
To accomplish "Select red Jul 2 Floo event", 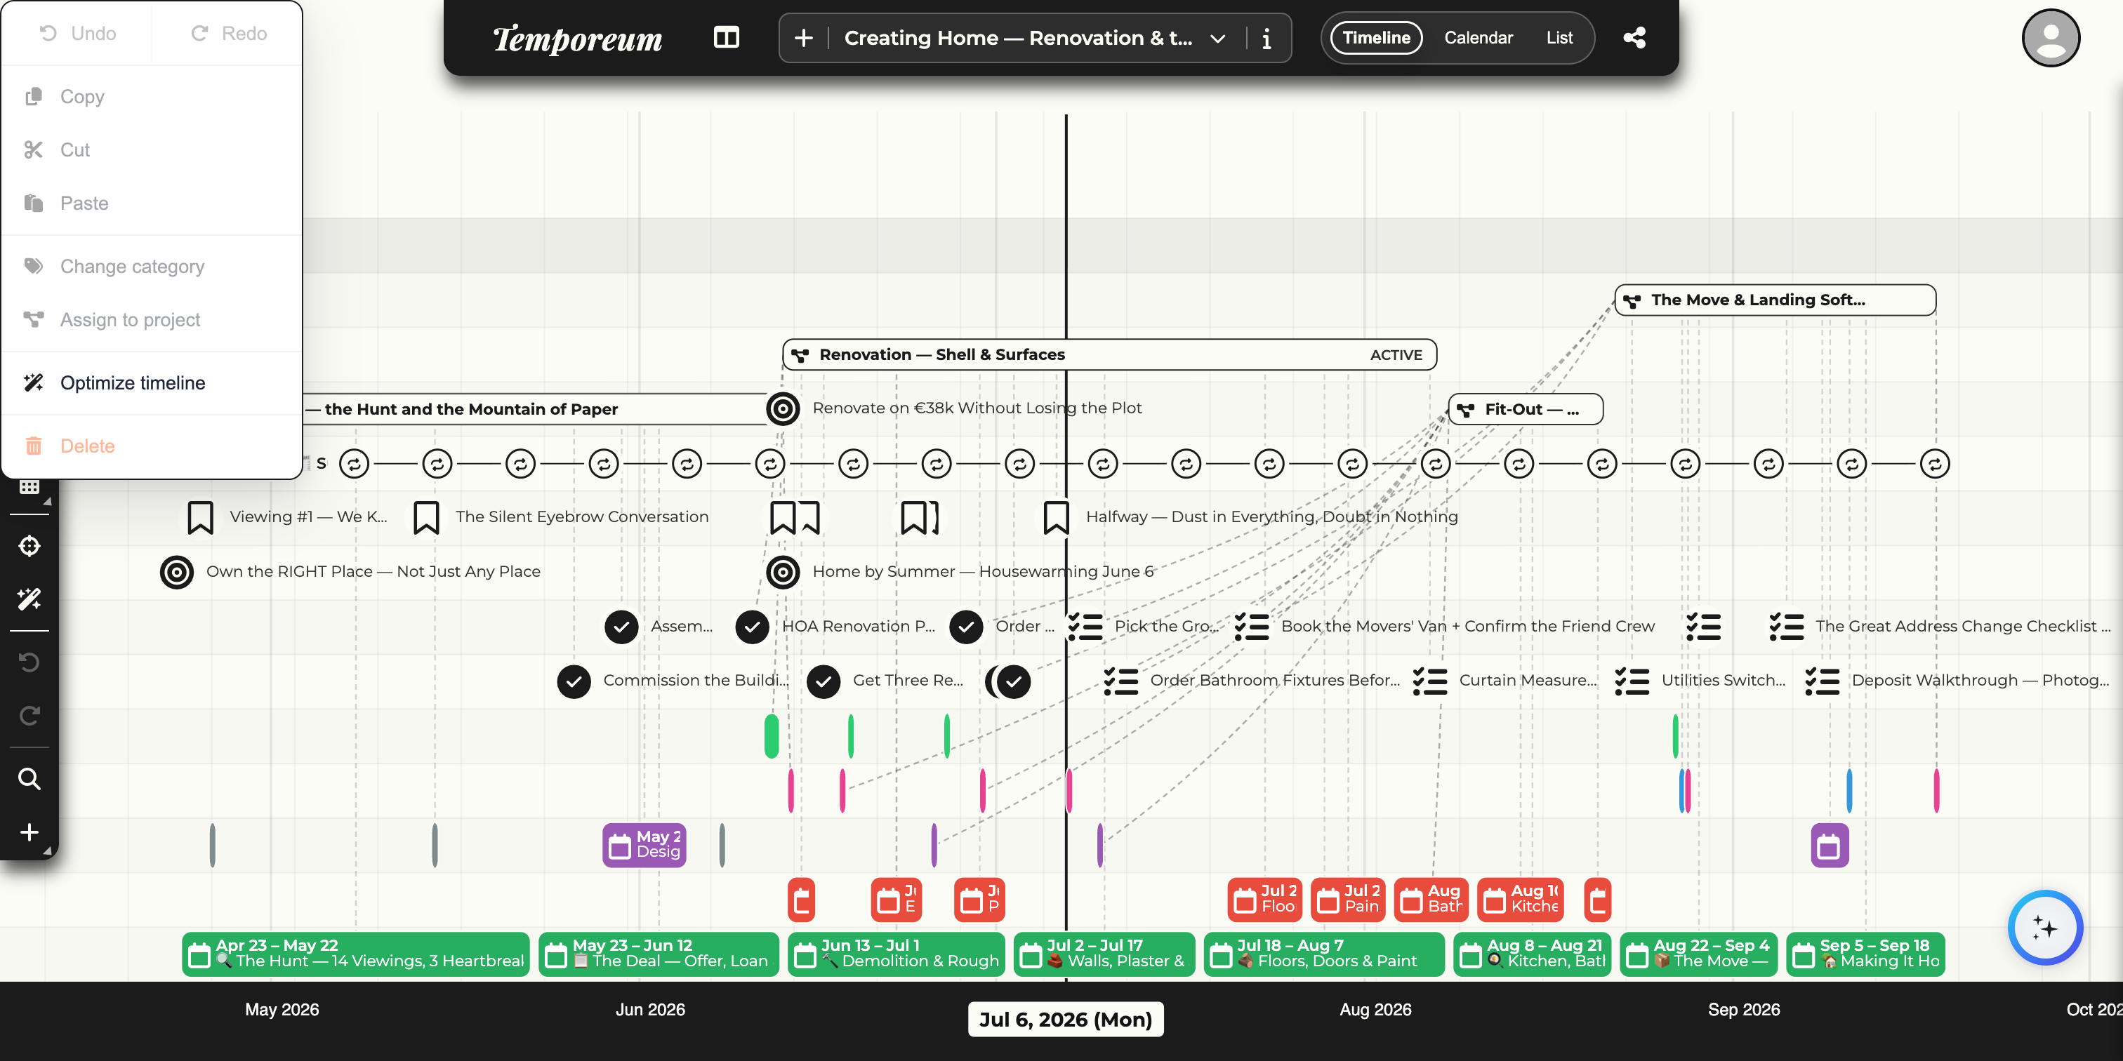I will pyautogui.click(x=1265, y=899).
